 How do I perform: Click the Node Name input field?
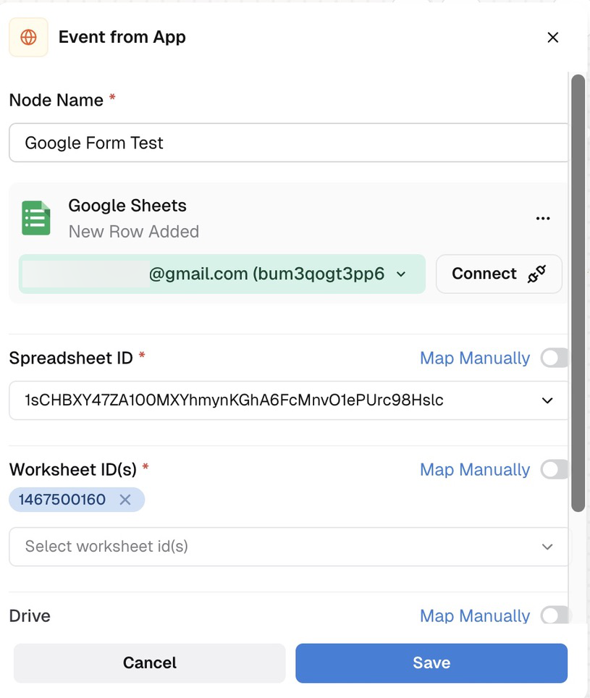288,143
